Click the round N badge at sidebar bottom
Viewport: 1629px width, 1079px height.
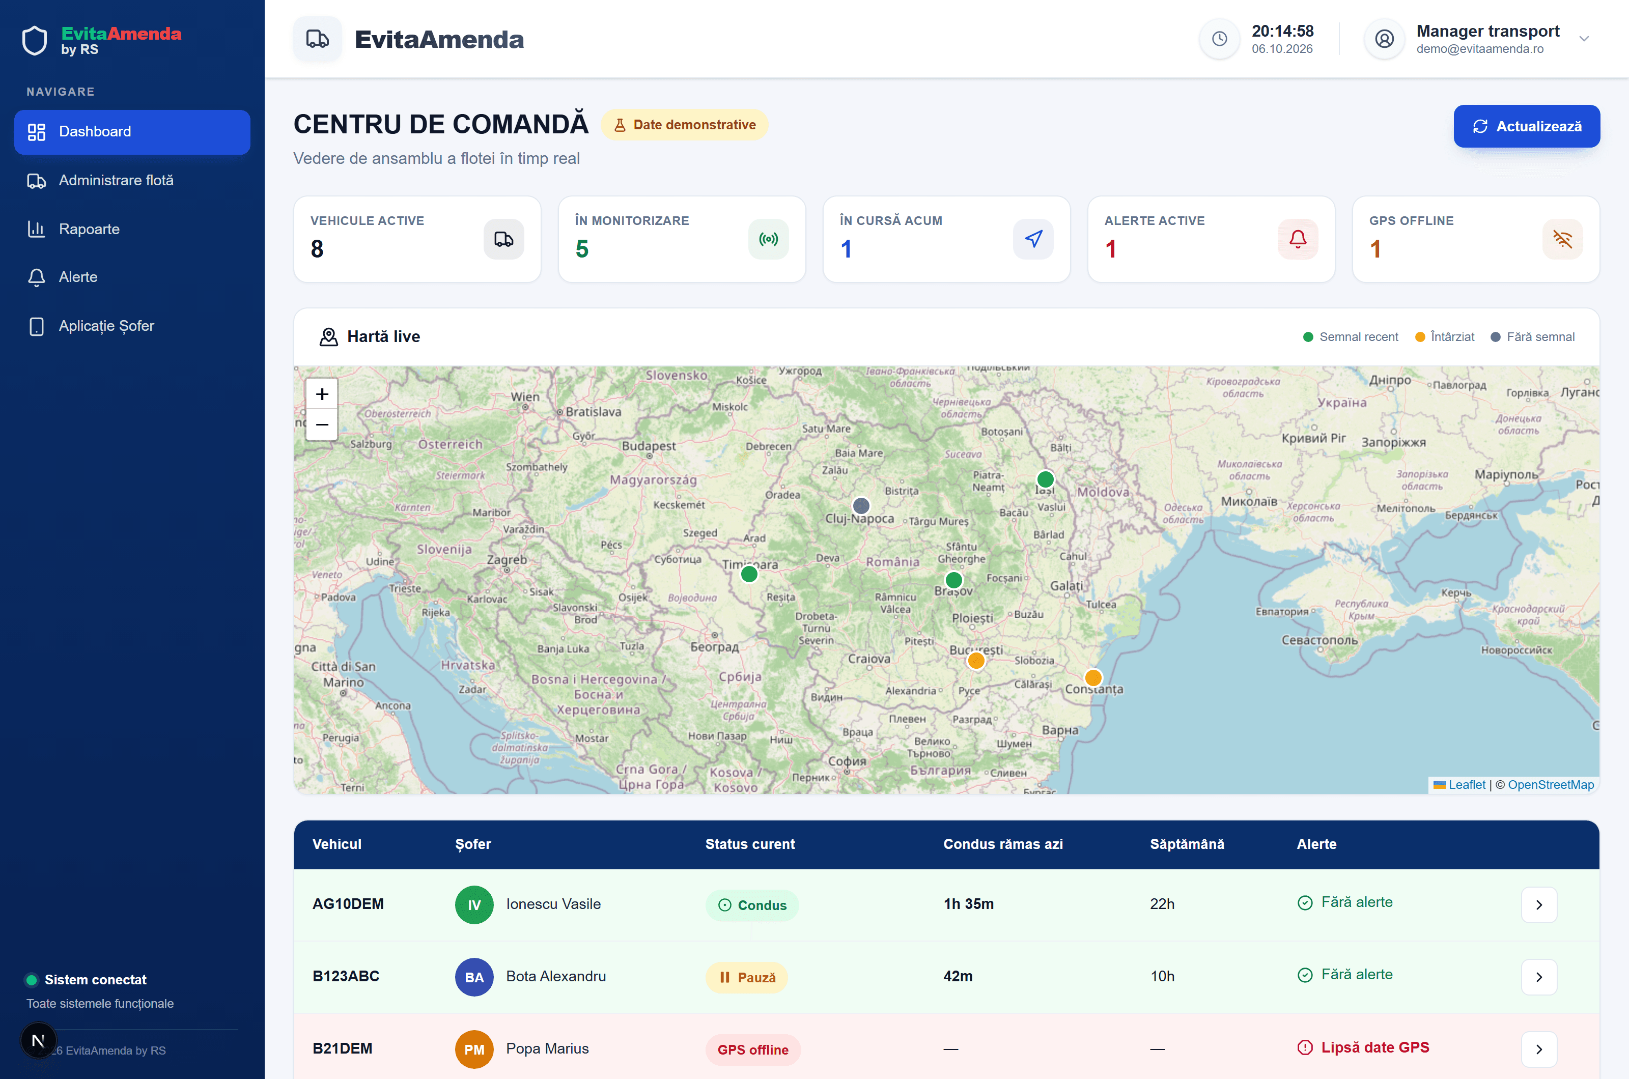(x=39, y=1040)
